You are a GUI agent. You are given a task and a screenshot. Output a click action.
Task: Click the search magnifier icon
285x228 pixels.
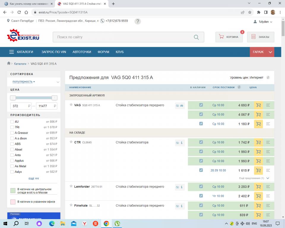pos(196,37)
